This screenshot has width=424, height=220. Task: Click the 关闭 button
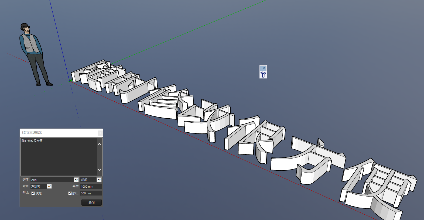point(91,202)
